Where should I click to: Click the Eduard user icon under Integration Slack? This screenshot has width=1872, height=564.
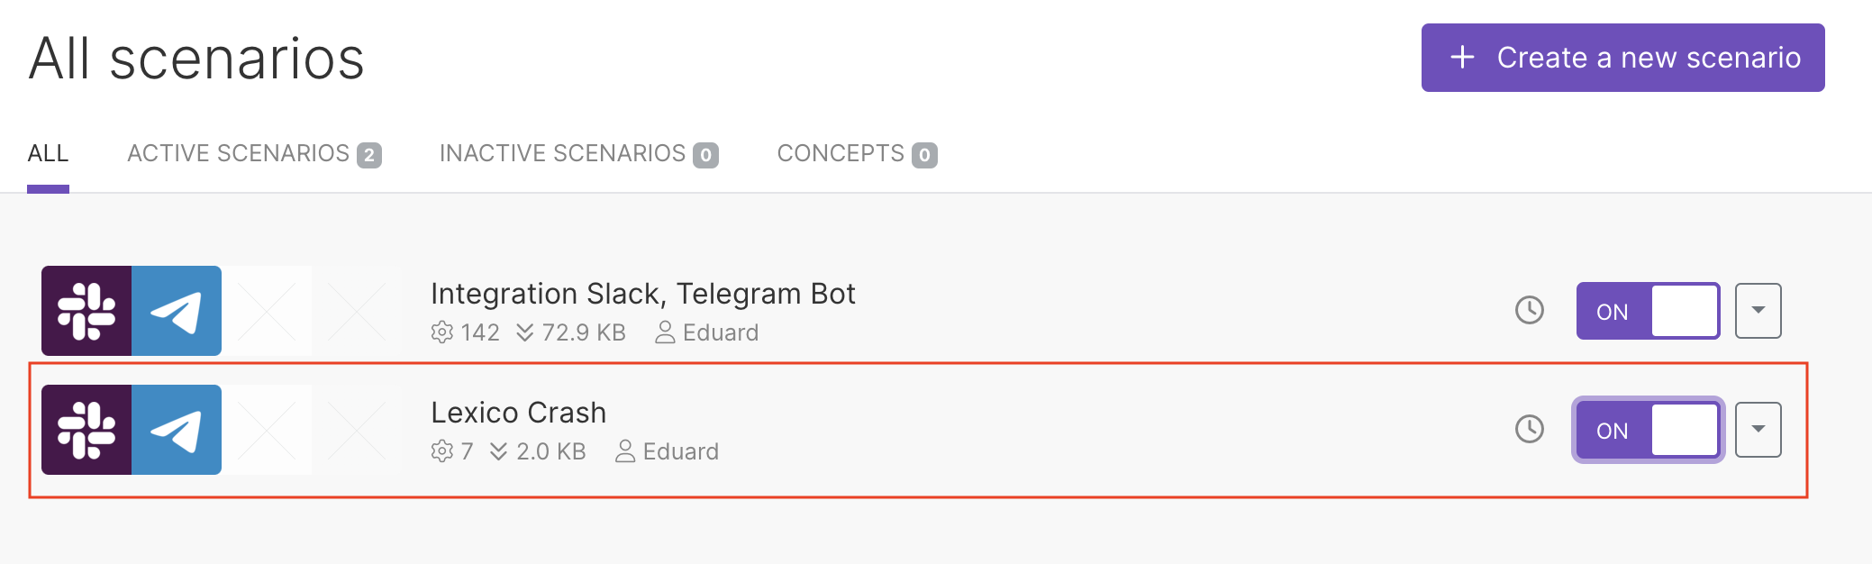(x=665, y=332)
